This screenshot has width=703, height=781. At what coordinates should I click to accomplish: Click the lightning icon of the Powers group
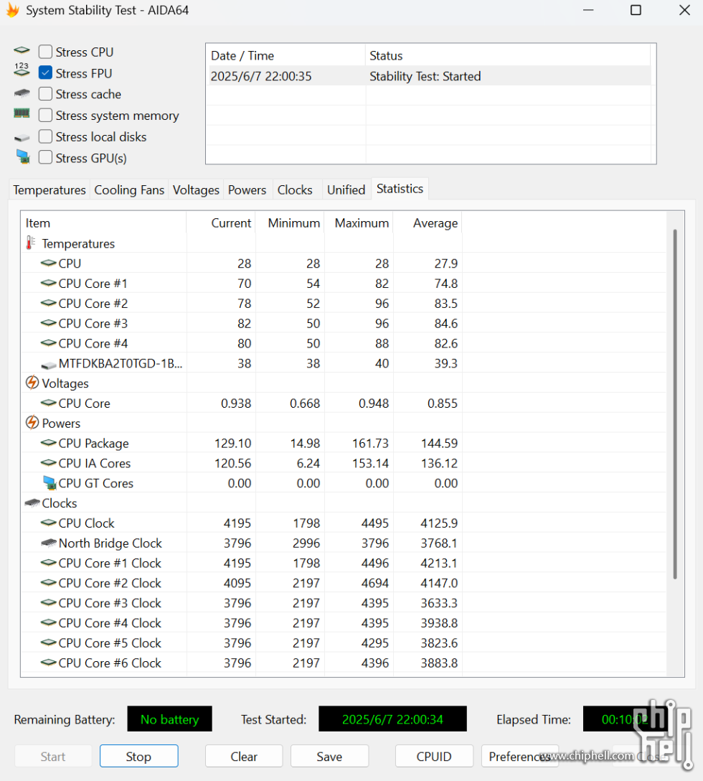32,422
